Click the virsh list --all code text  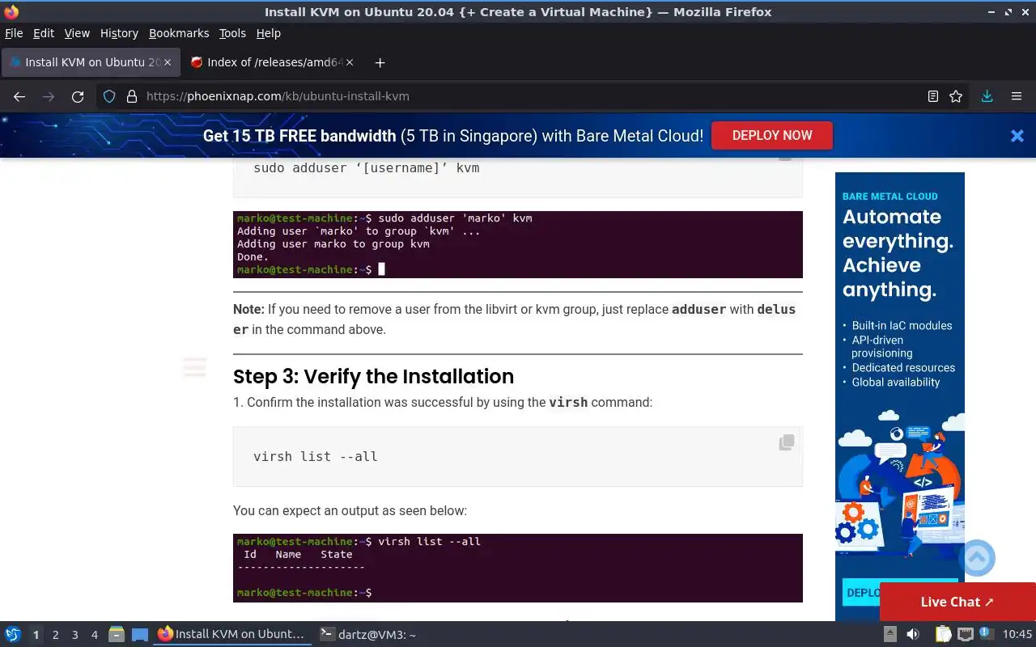coord(316,456)
